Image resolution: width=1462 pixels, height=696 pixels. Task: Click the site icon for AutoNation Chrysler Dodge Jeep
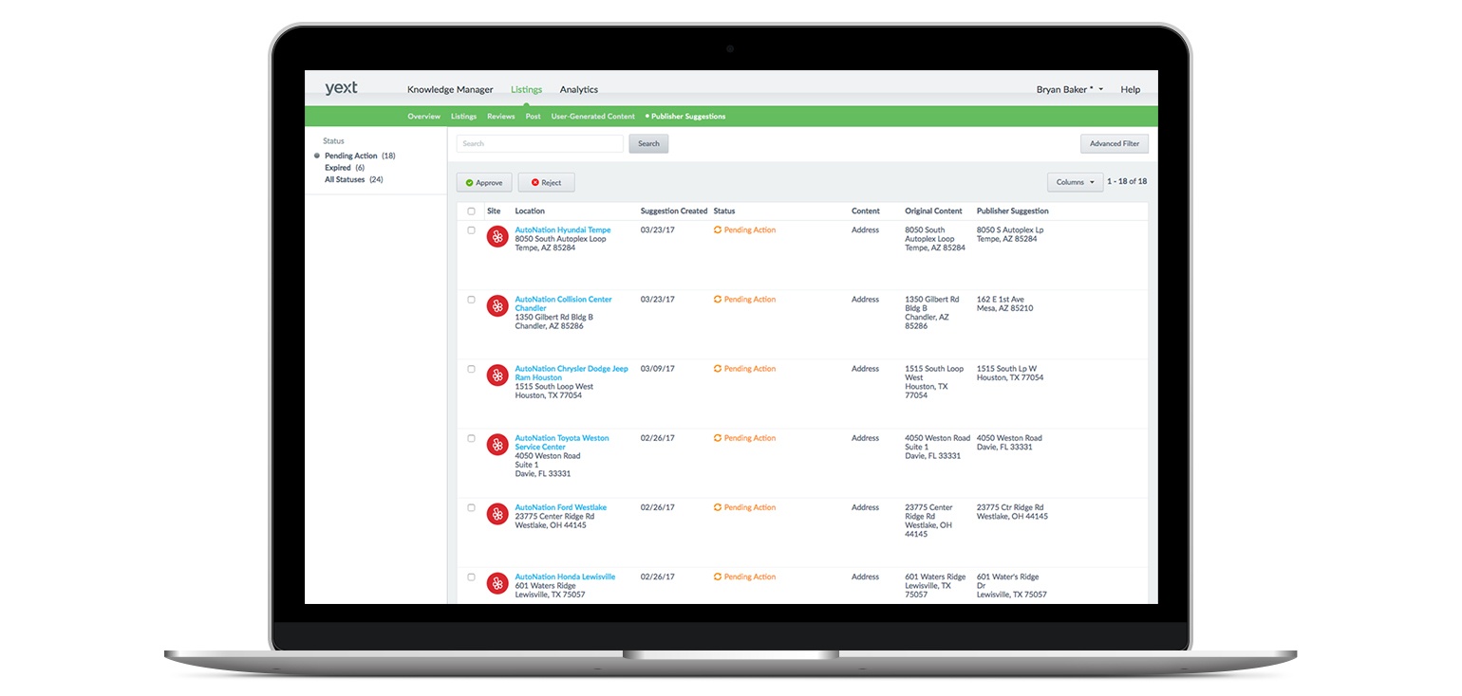coord(497,375)
